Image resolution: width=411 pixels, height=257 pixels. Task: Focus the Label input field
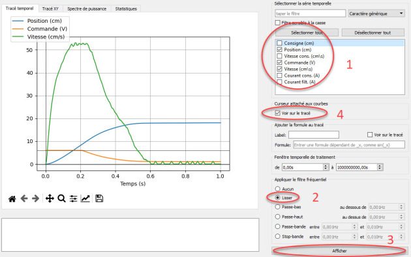[x=314, y=135]
